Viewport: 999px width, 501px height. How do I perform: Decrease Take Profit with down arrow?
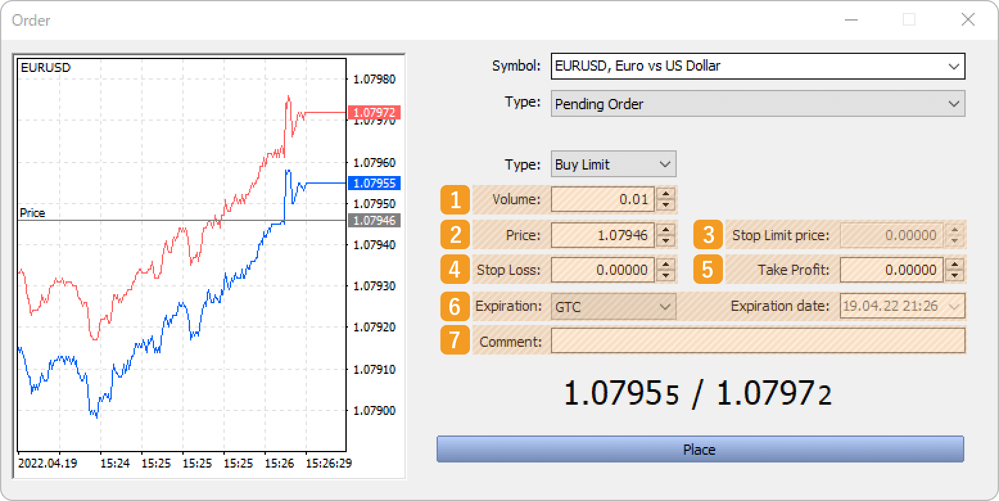[x=955, y=276]
